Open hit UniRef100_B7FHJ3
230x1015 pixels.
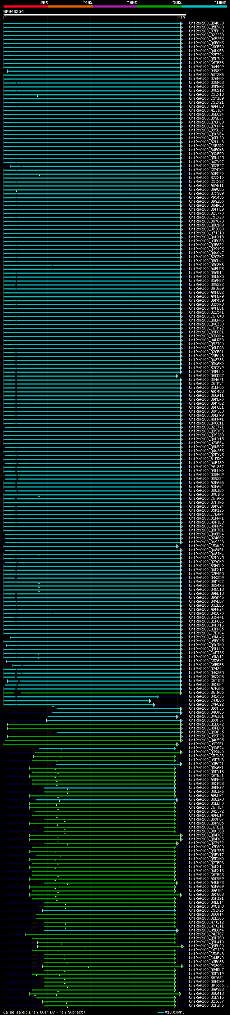206,31
